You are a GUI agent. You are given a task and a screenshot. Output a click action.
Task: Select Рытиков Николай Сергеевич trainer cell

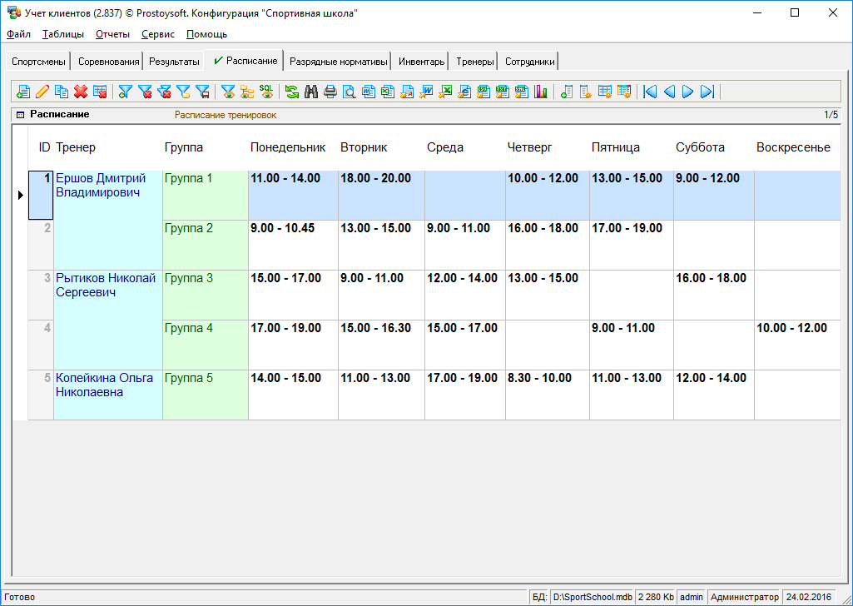tap(106, 286)
